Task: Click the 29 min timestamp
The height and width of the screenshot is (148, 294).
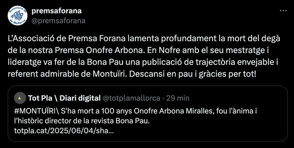Action: [178, 98]
